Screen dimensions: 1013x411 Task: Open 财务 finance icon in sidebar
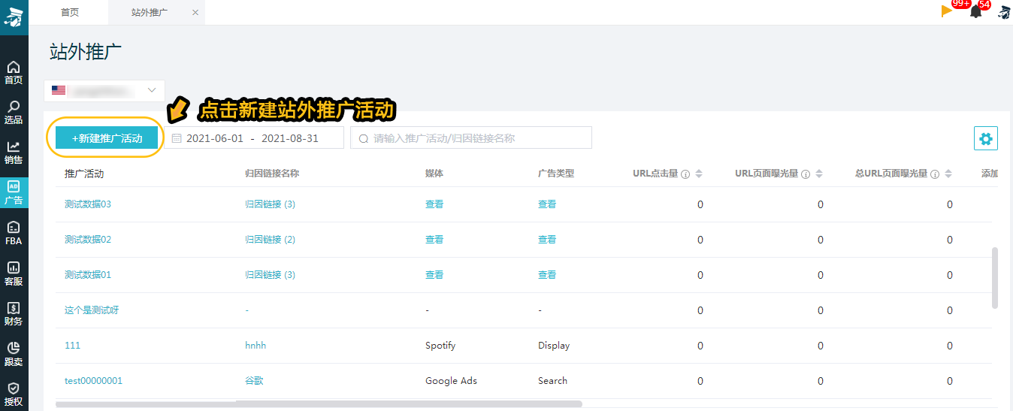click(x=14, y=313)
